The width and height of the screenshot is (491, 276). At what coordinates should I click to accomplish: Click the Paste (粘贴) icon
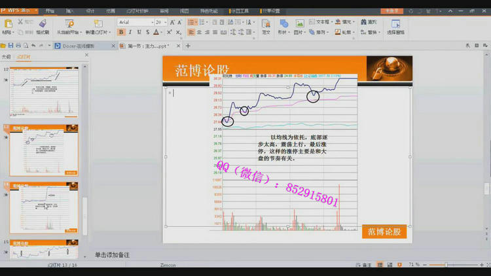pos(8,24)
